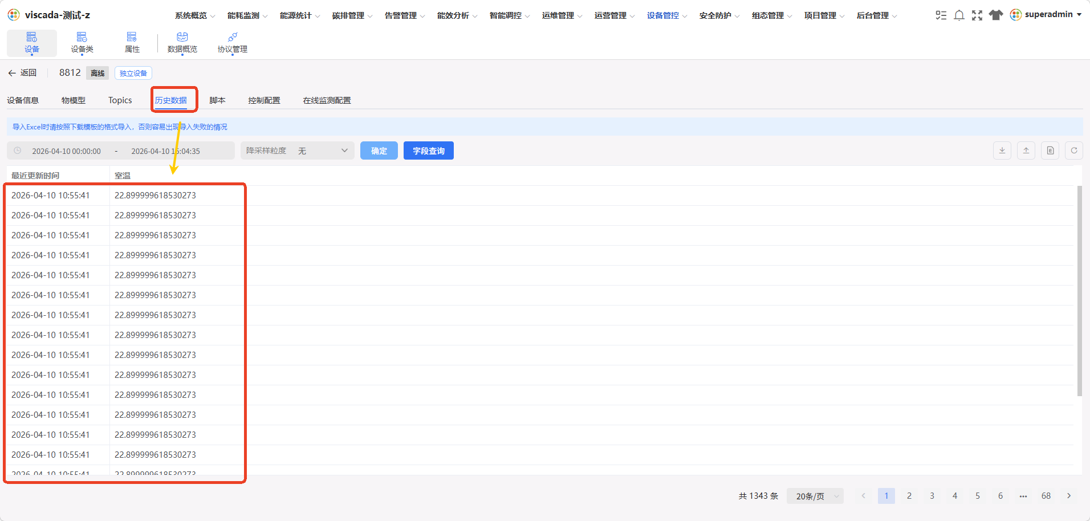Click the 室温 column header

coord(123,176)
